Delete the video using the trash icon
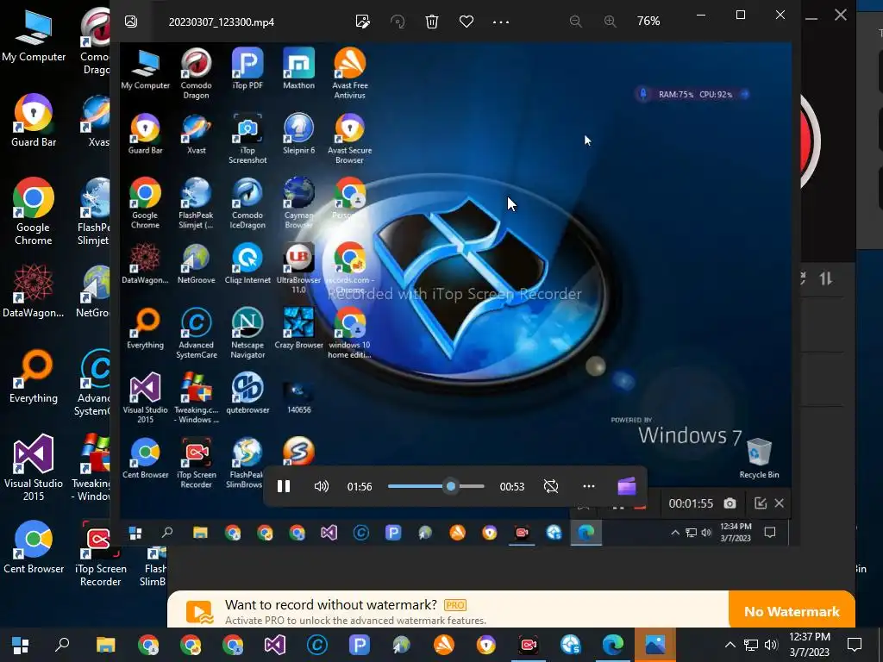This screenshot has width=883, height=662. point(432,22)
